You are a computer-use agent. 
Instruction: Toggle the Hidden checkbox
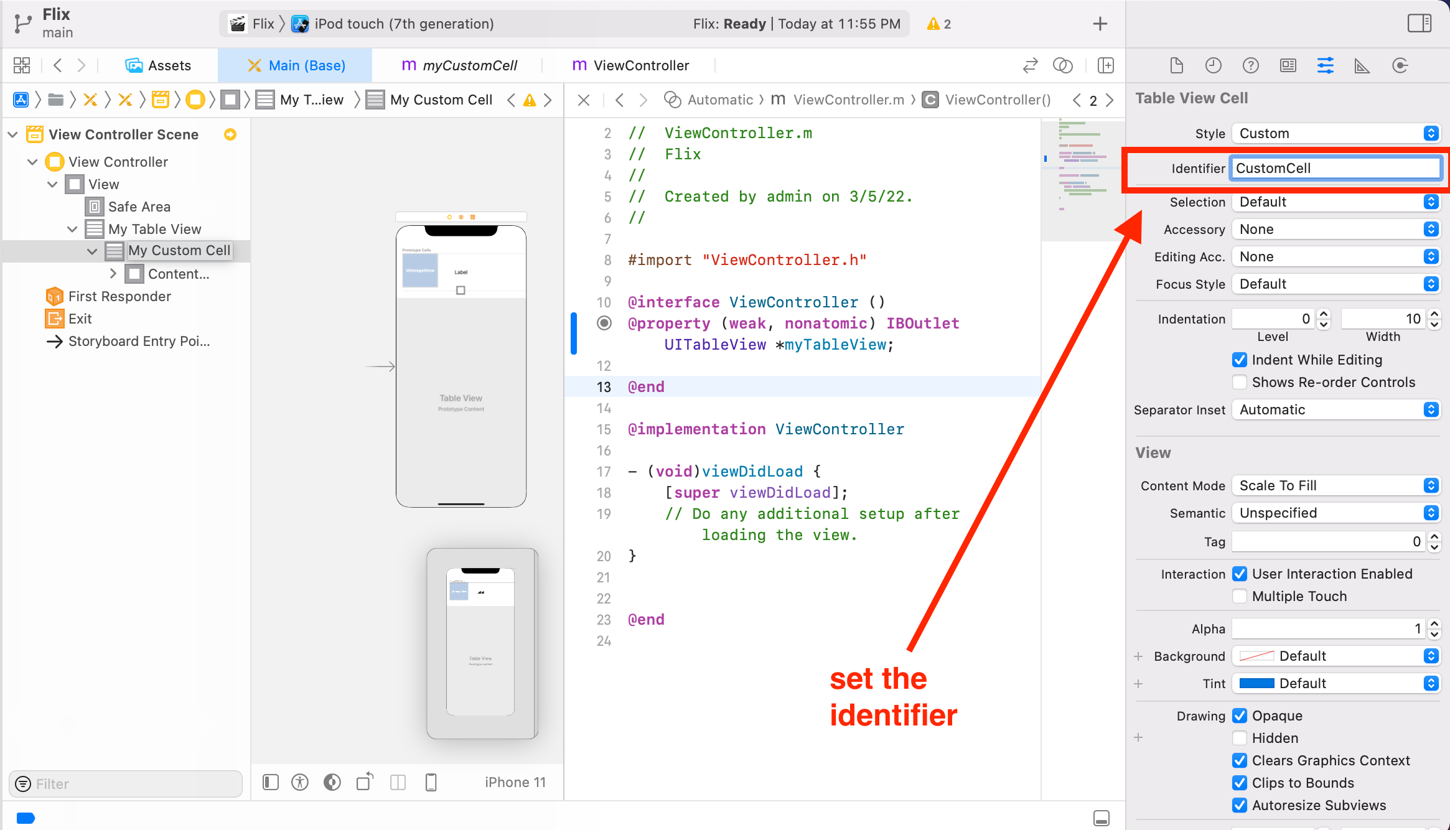pos(1240,738)
